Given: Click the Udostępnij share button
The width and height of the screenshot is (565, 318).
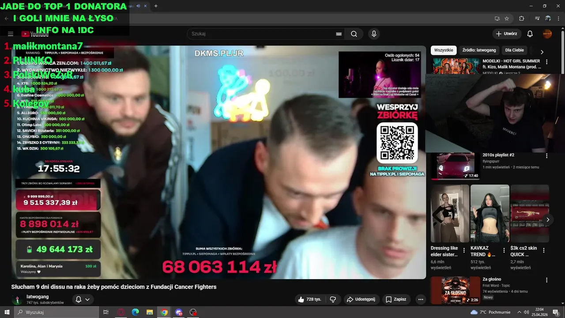Looking at the screenshot, I should pos(361,299).
